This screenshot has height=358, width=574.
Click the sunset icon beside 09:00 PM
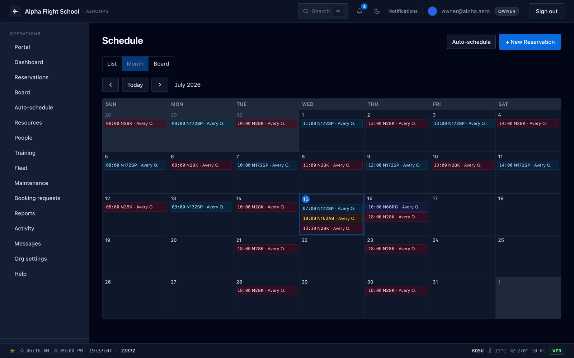pyautogui.click(x=56, y=351)
